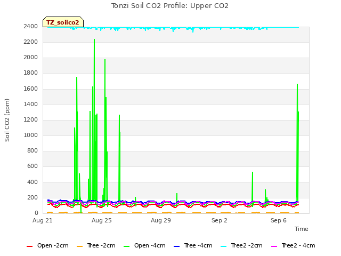Toggle the Open -2cm legend entry
This screenshot has height=256, width=341.
click(x=47, y=246)
